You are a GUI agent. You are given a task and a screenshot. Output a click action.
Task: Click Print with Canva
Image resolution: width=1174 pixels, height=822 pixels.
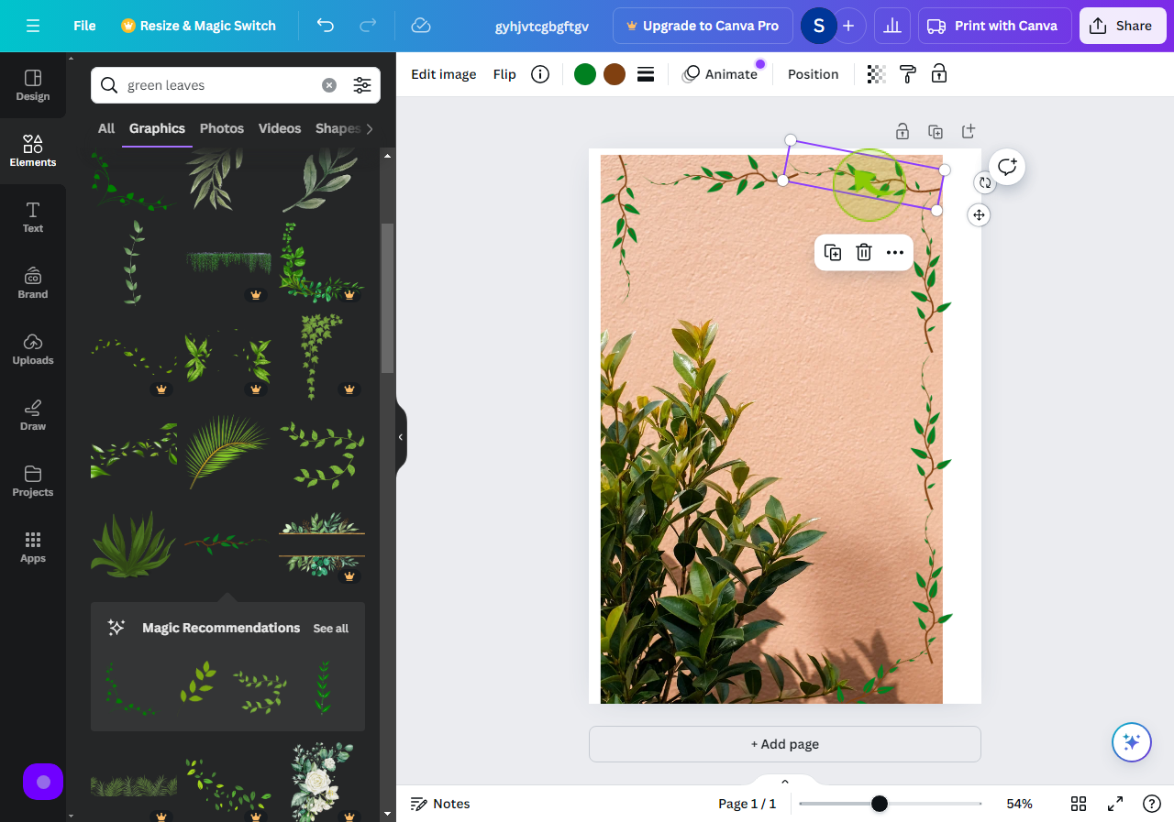pyautogui.click(x=995, y=26)
